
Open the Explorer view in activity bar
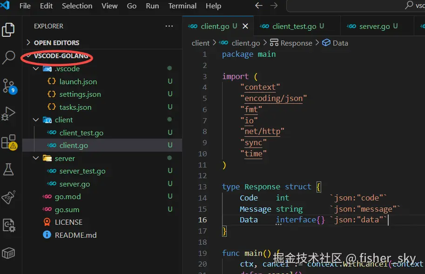point(8,30)
